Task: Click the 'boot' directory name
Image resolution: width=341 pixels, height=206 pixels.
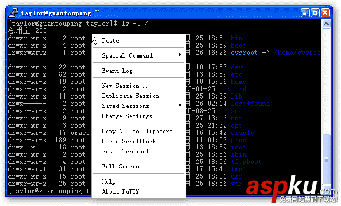Action: 238,45
